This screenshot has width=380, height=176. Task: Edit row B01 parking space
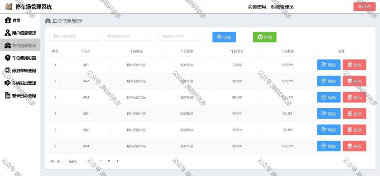point(329,113)
